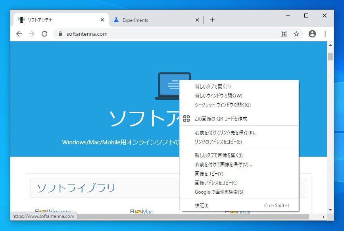Collapse the Mac tree node
344x231 pixels.
coord(132,211)
